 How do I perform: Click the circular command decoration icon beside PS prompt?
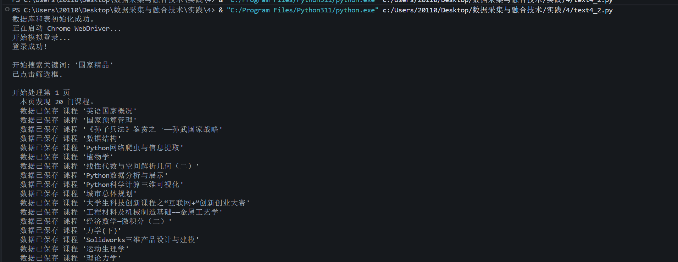point(7,10)
